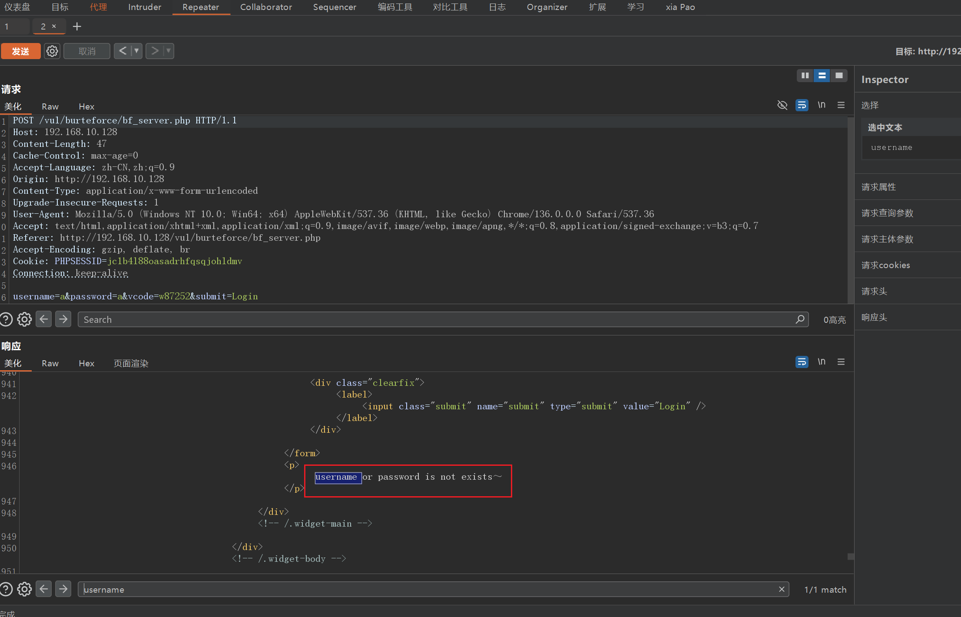Select stacked top-bottom layout icon
This screenshot has width=961, height=617.
click(x=822, y=76)
